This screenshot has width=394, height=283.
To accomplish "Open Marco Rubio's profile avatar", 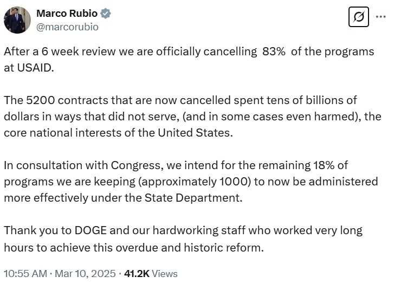I will coord(17,20).
